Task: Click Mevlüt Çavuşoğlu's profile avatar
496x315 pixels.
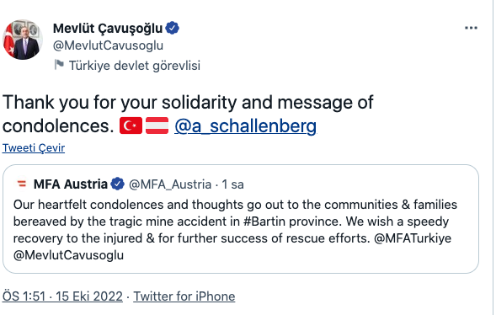Action: (x=23, y=40)
